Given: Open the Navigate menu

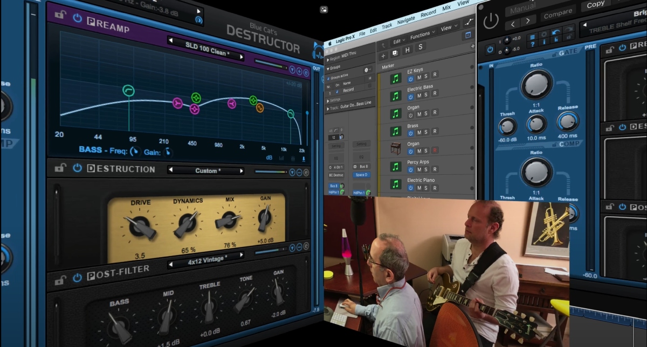Looking at the screenshot, I should click(x=406, y=19).
